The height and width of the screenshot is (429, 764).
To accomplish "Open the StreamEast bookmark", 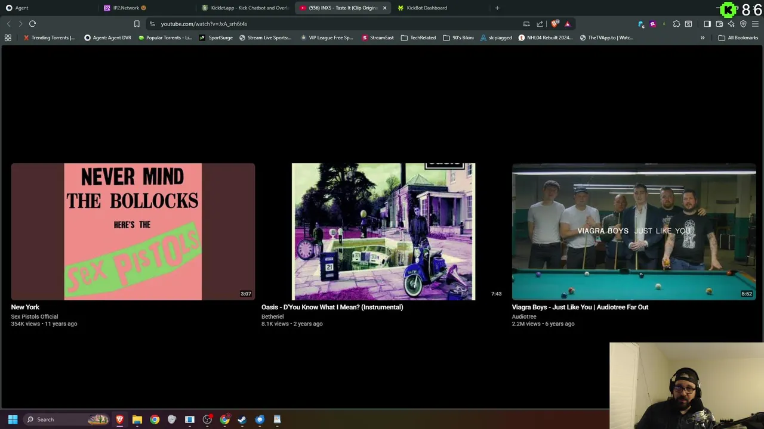I will 378,38.
